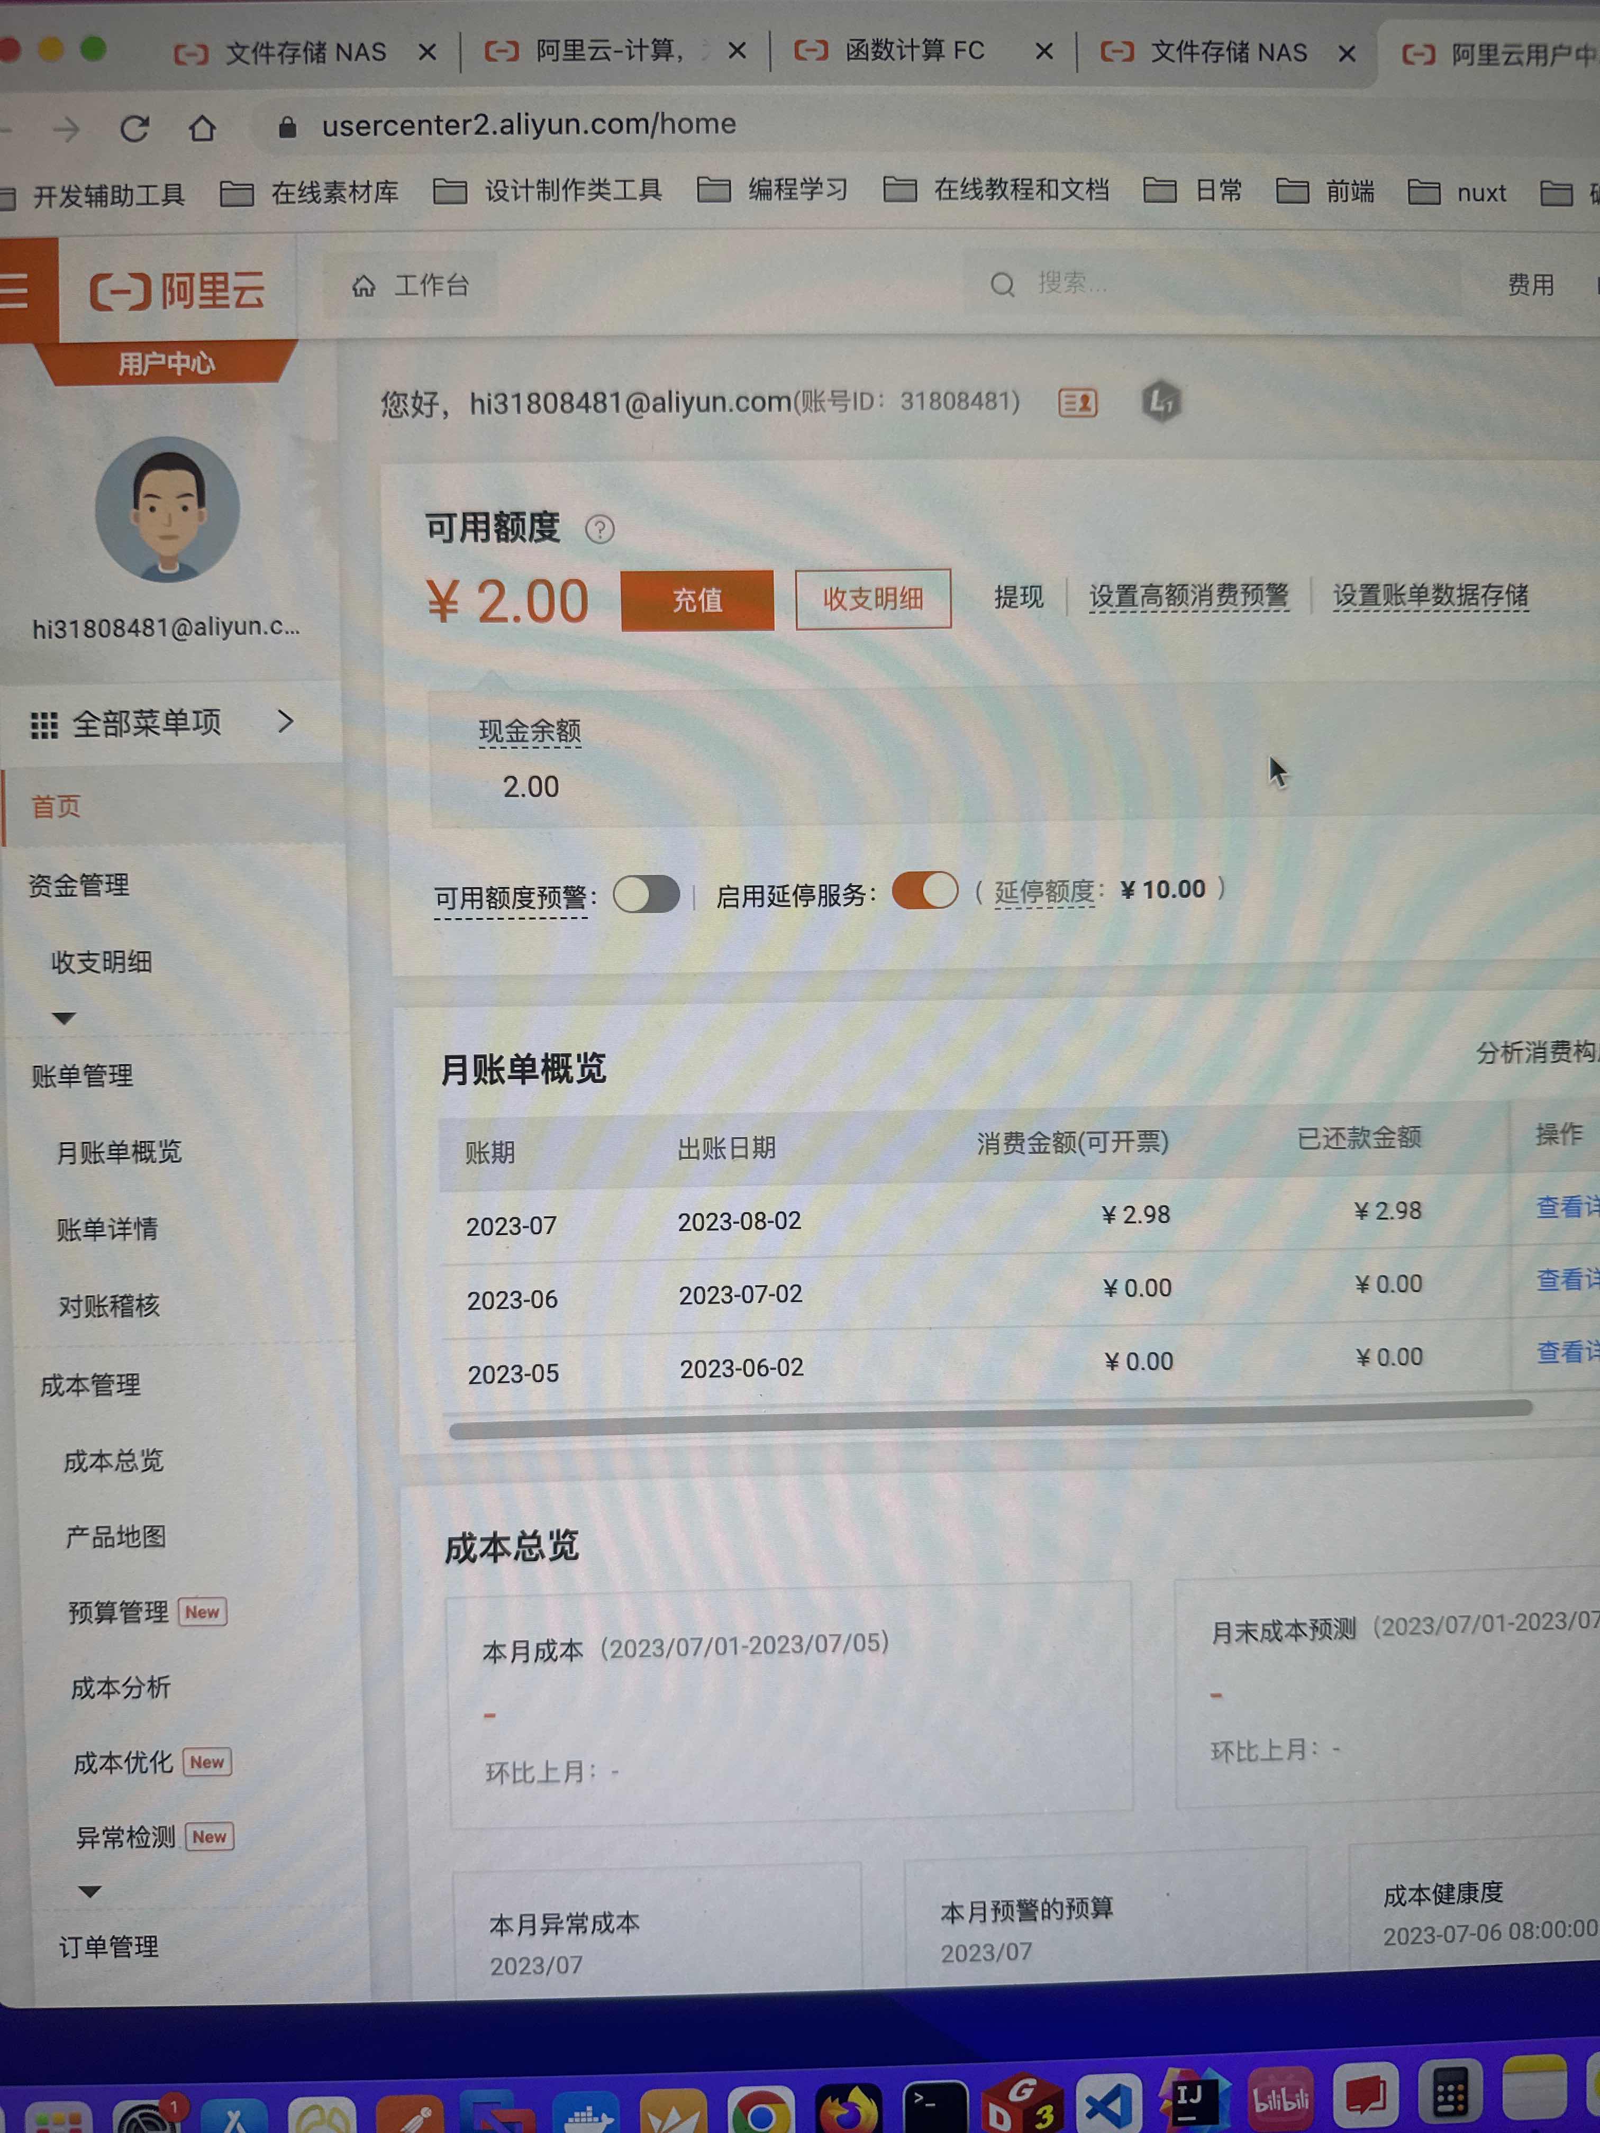This screenshot has width=1600, height=2133.
Task: Select 账单详情 in the sidebar
Action: coord(107,1228)
